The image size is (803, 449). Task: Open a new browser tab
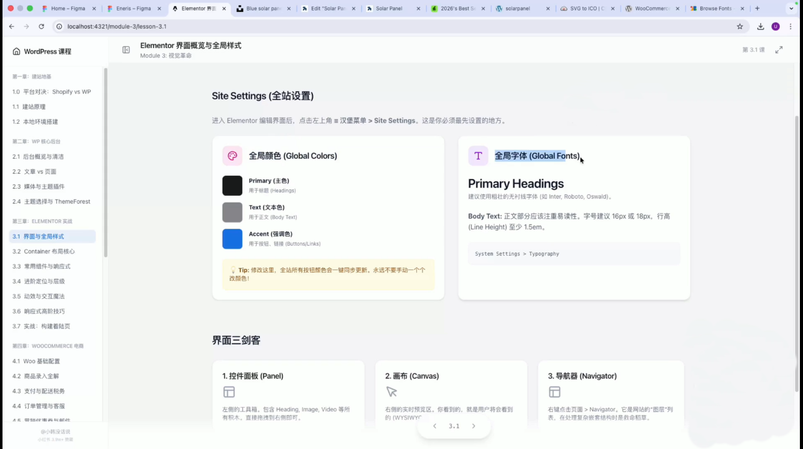point(757,9)
